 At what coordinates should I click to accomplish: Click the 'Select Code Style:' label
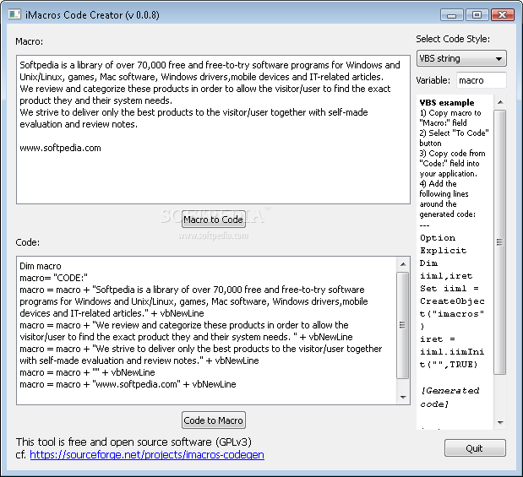click(x=453, y=39)
